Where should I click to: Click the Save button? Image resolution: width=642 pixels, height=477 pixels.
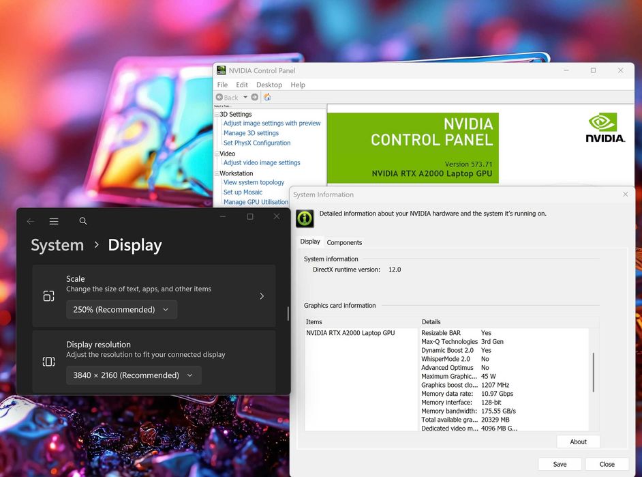point(560,464)
